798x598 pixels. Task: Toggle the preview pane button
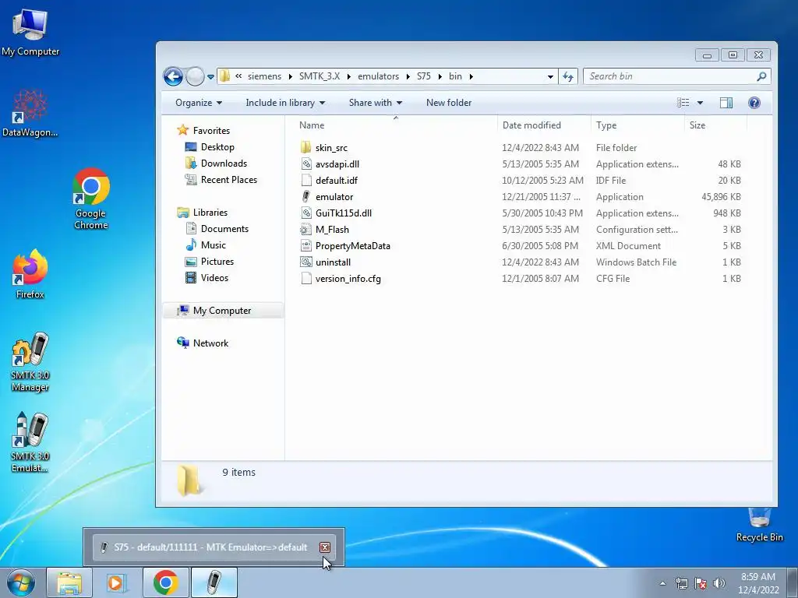pyautogui.click(x=726, y=104)
